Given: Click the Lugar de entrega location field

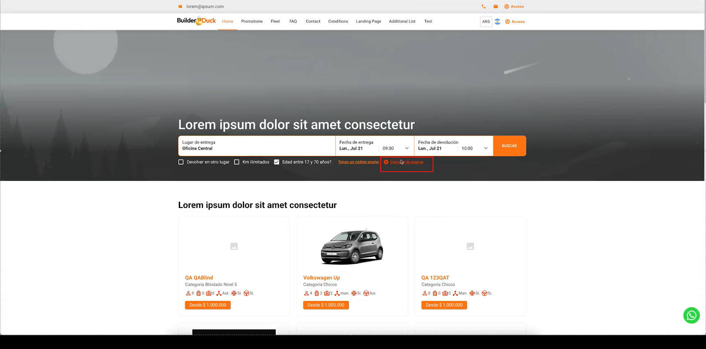Looking at the screenshot, I should 256,146.
